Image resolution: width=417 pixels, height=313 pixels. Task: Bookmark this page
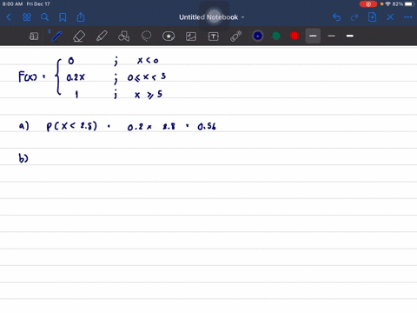[63, 17]
